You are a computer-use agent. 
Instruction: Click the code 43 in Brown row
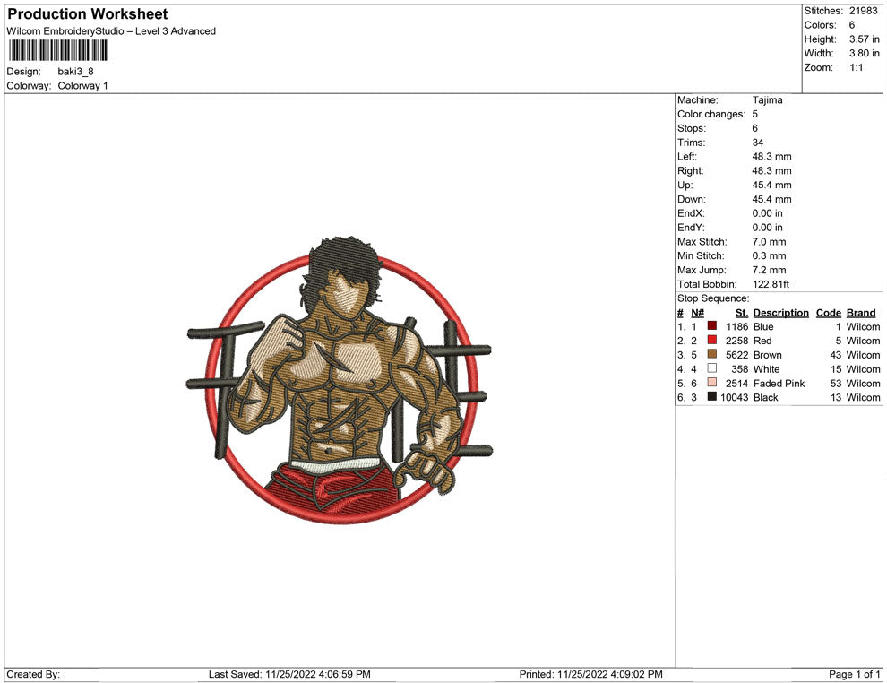point(836,355)
